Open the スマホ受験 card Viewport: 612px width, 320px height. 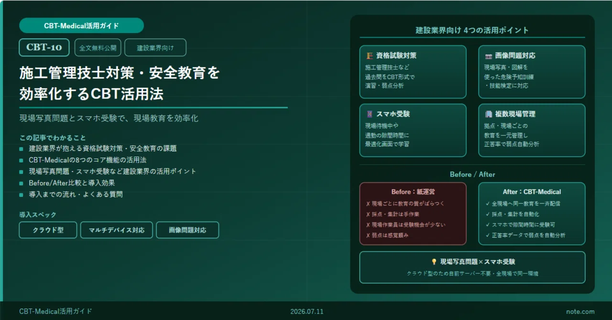pyautogui.click(x=413, y=130)
